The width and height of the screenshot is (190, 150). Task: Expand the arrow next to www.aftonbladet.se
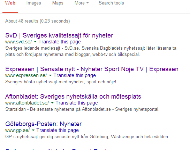52,103
